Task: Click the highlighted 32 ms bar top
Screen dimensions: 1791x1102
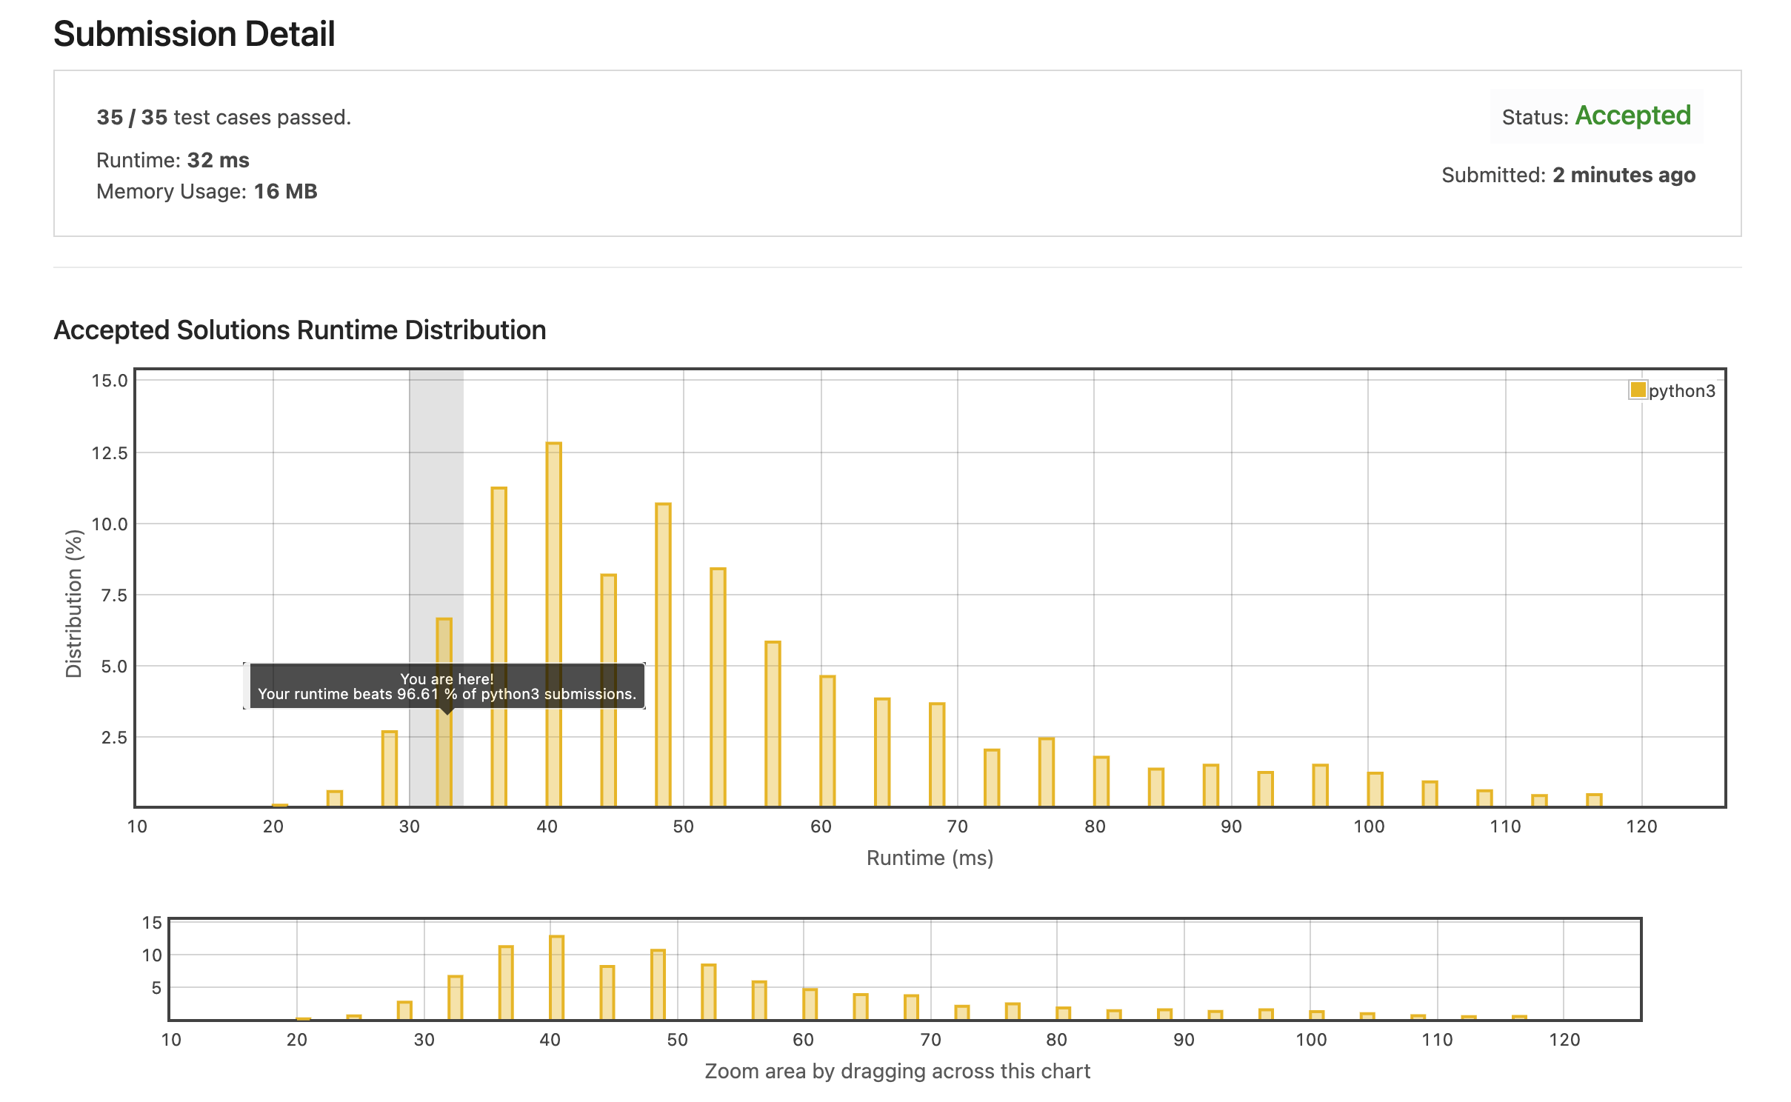Action: [x=444, y=630]
